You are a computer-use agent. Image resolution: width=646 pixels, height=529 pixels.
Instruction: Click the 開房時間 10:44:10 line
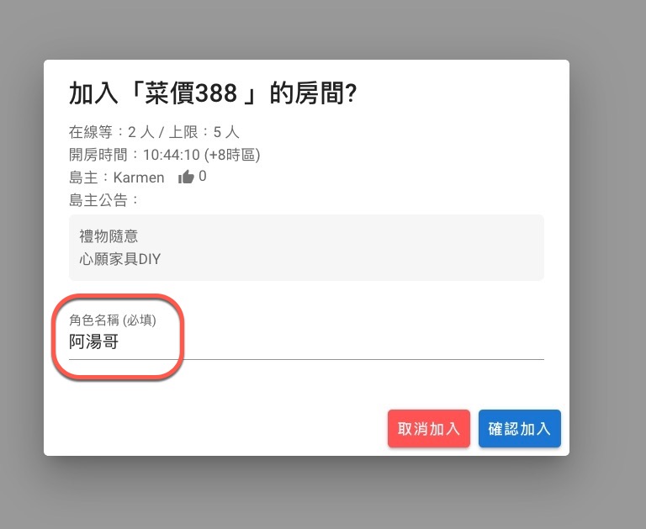point(164,155)
